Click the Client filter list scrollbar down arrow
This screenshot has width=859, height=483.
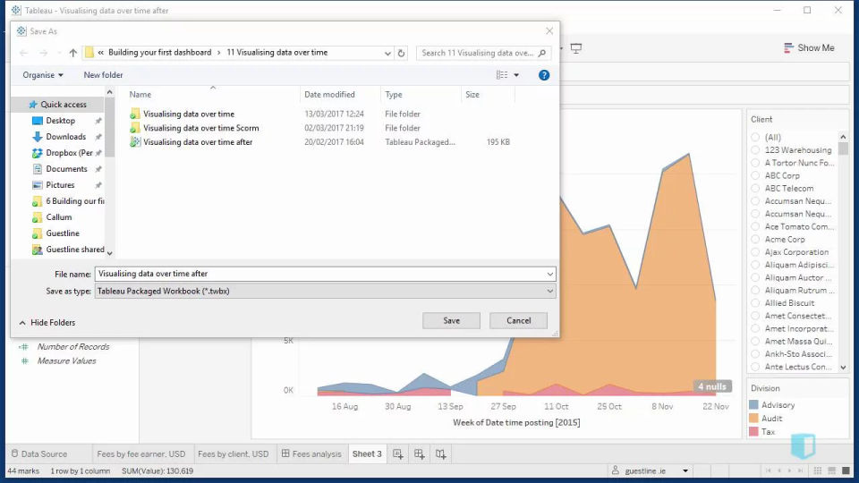click(843, 368)
